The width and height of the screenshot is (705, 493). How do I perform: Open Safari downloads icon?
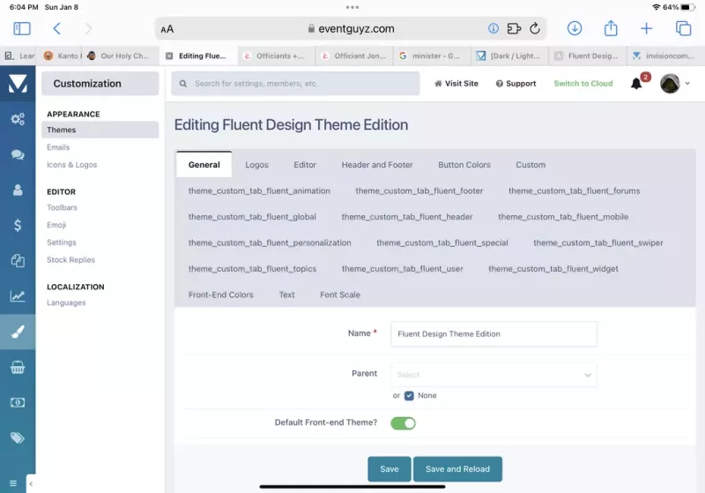click(x=575, y=29)
